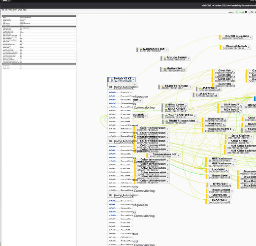Collapse the Switch 42 KE node dropdown
Image resolution: width=256 pixels, height=246 pixels.
tap(133, 80)
